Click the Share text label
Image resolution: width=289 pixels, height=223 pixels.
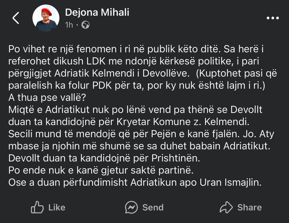250,208
